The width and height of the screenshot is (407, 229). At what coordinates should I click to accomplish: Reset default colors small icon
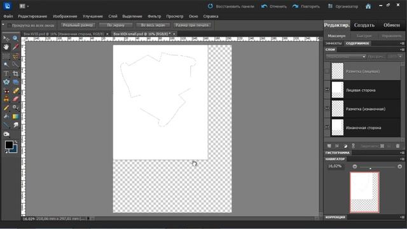6,152
